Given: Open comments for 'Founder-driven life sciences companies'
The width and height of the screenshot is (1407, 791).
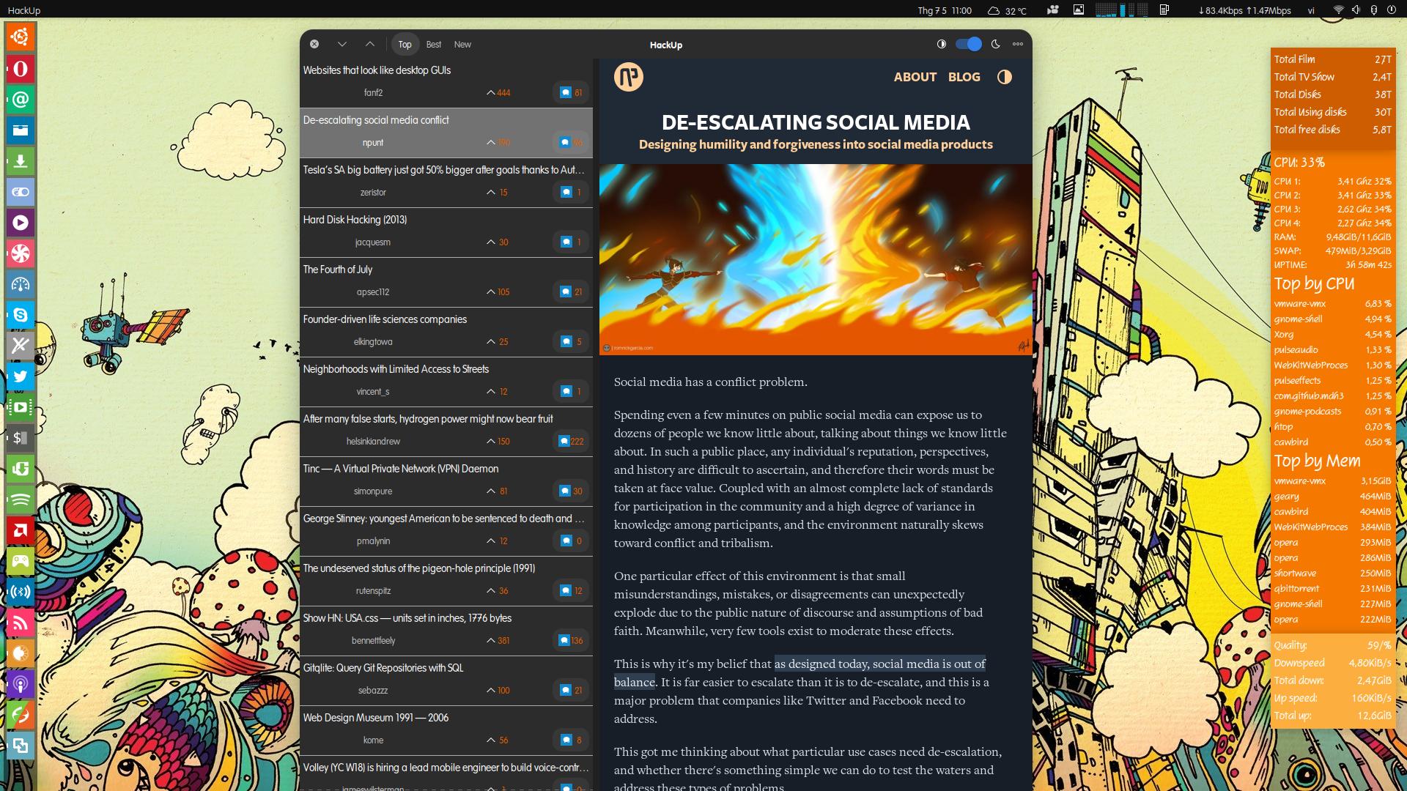Looking at the screenshot, I should [x=571, y=341].
